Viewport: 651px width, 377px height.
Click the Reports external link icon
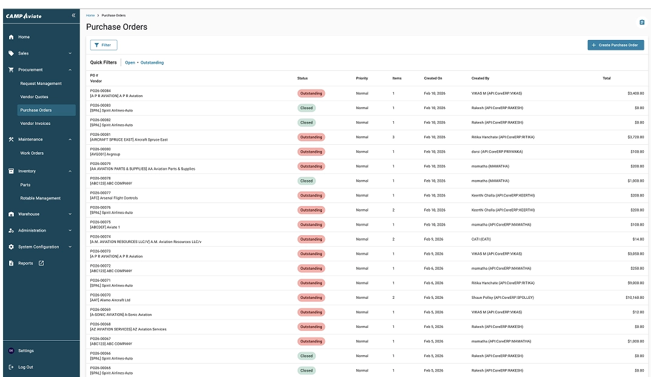41,263
